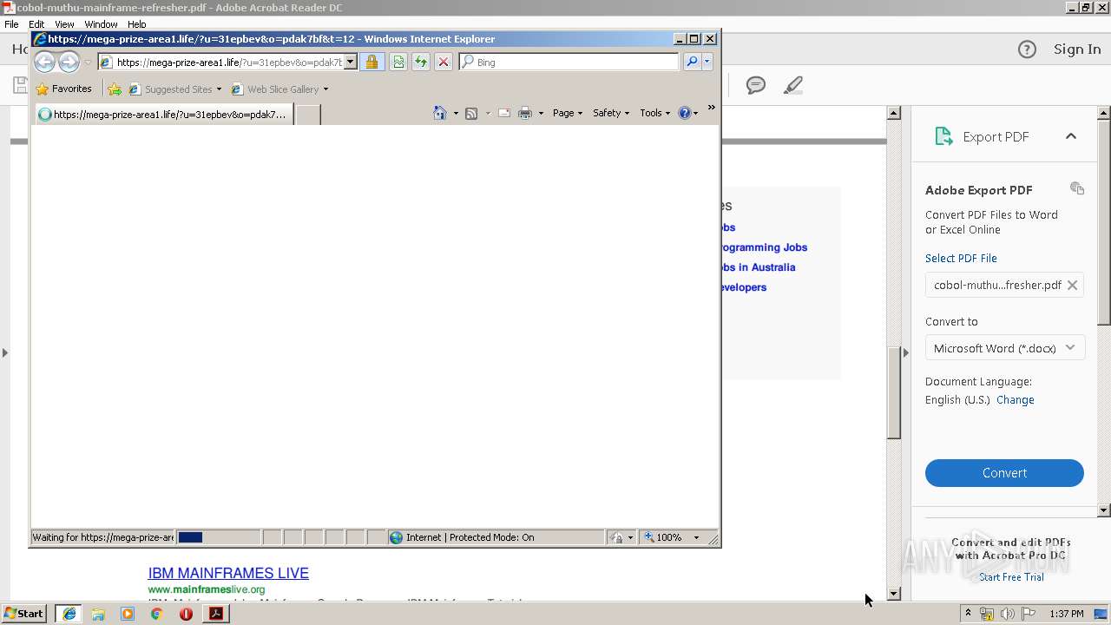Open search provider options dropdown
The width and height of the screenshot is (1111, 625).
click(707, 62)
